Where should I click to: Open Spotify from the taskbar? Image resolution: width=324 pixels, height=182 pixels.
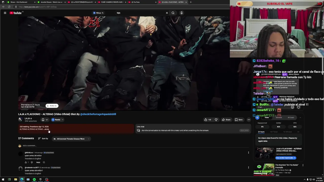(x=34, y=179)
